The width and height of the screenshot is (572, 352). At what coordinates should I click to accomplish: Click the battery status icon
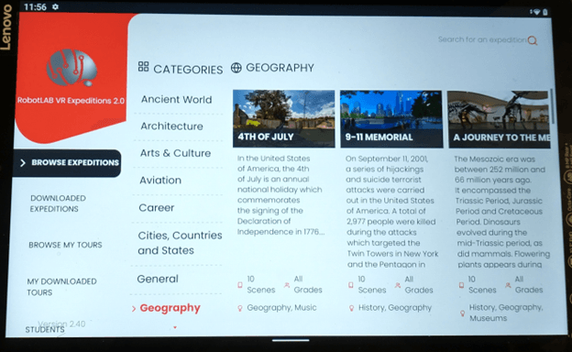coord(545,12)
